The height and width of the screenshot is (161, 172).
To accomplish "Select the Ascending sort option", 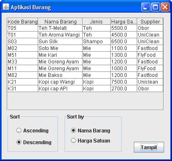I will (32, 130).
